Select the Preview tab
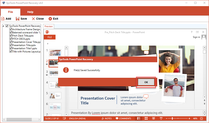Screen dimensions: 209x123 (49, 26)
